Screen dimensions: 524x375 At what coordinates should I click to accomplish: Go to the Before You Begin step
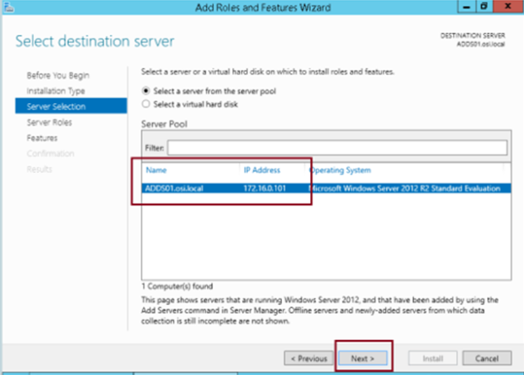[x=58, y=75]
